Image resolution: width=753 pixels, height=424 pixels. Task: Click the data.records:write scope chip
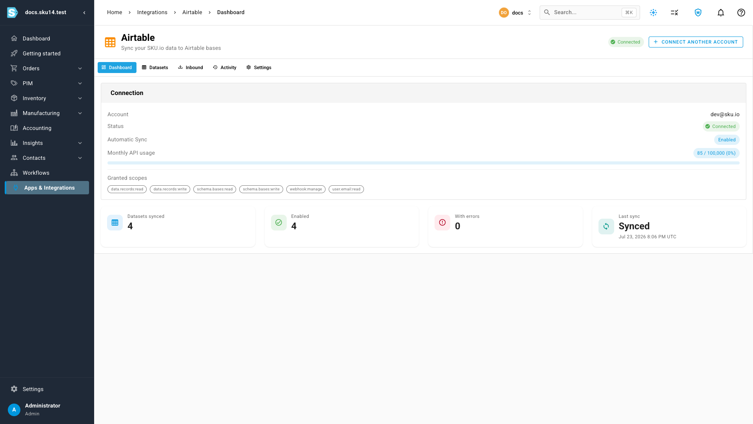coord(170,189)
